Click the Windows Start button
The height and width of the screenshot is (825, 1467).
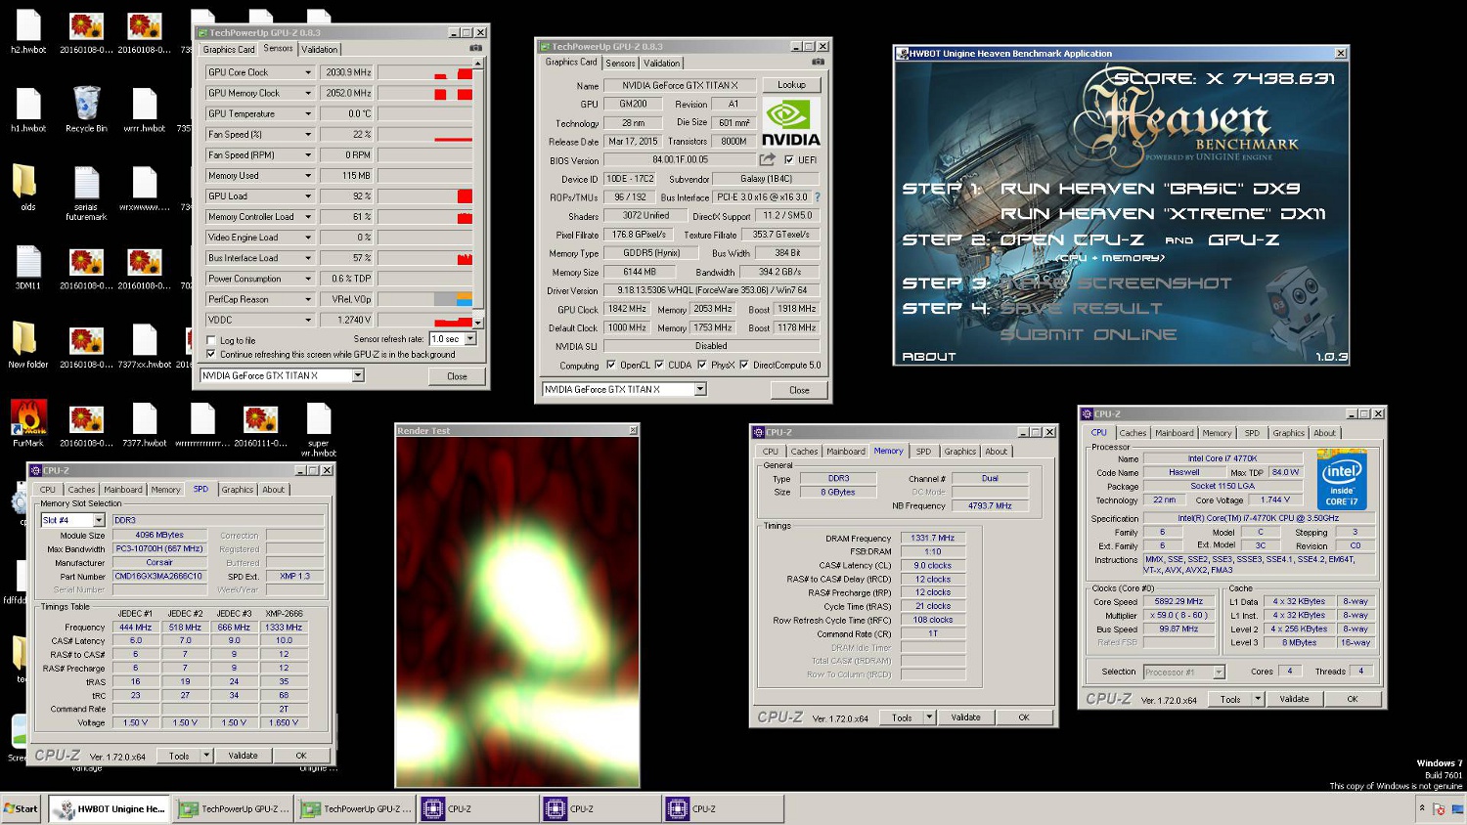pos(22,808)
